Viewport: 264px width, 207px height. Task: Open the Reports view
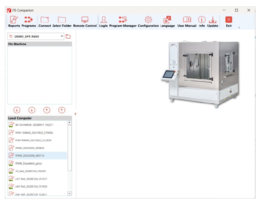tap(14, 22)
